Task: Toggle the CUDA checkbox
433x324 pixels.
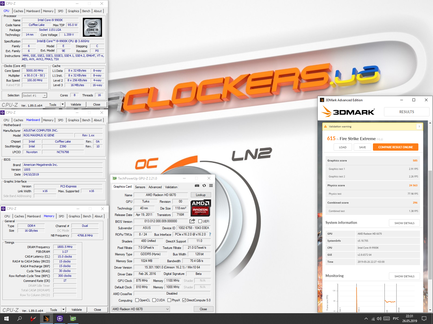Action: tap(154, 300)
